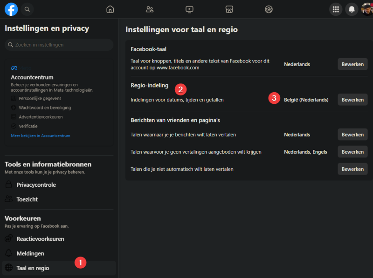Viewport: 373px width, 278px height.
Task: Click the 'Zoeken in instellingen' search field
Action: click(x=59, y=45)
